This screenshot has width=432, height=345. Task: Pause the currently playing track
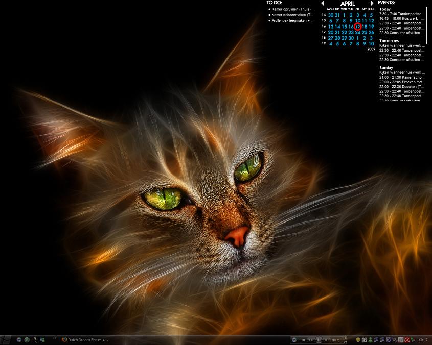[319, 340]
